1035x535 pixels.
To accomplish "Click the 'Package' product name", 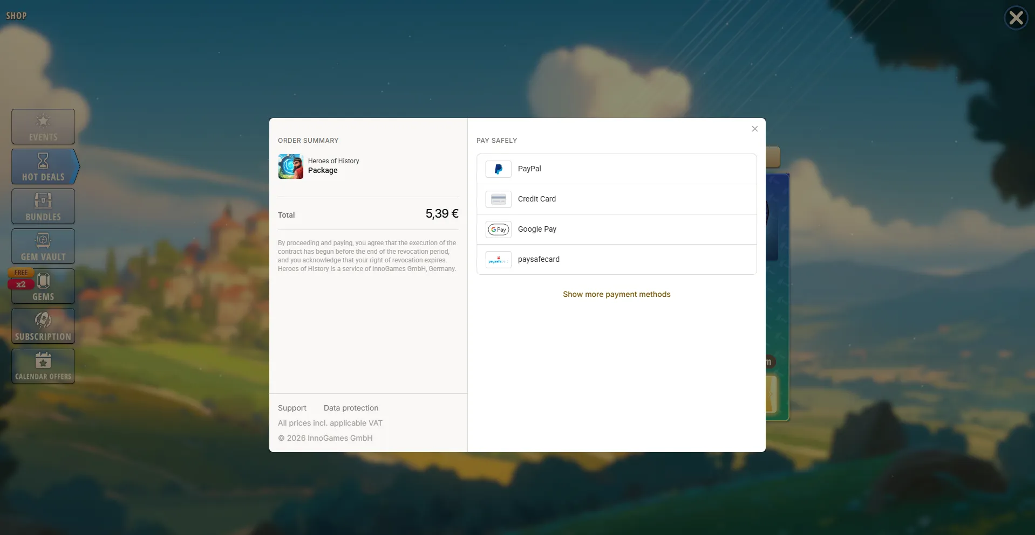I will pos(323,170).
